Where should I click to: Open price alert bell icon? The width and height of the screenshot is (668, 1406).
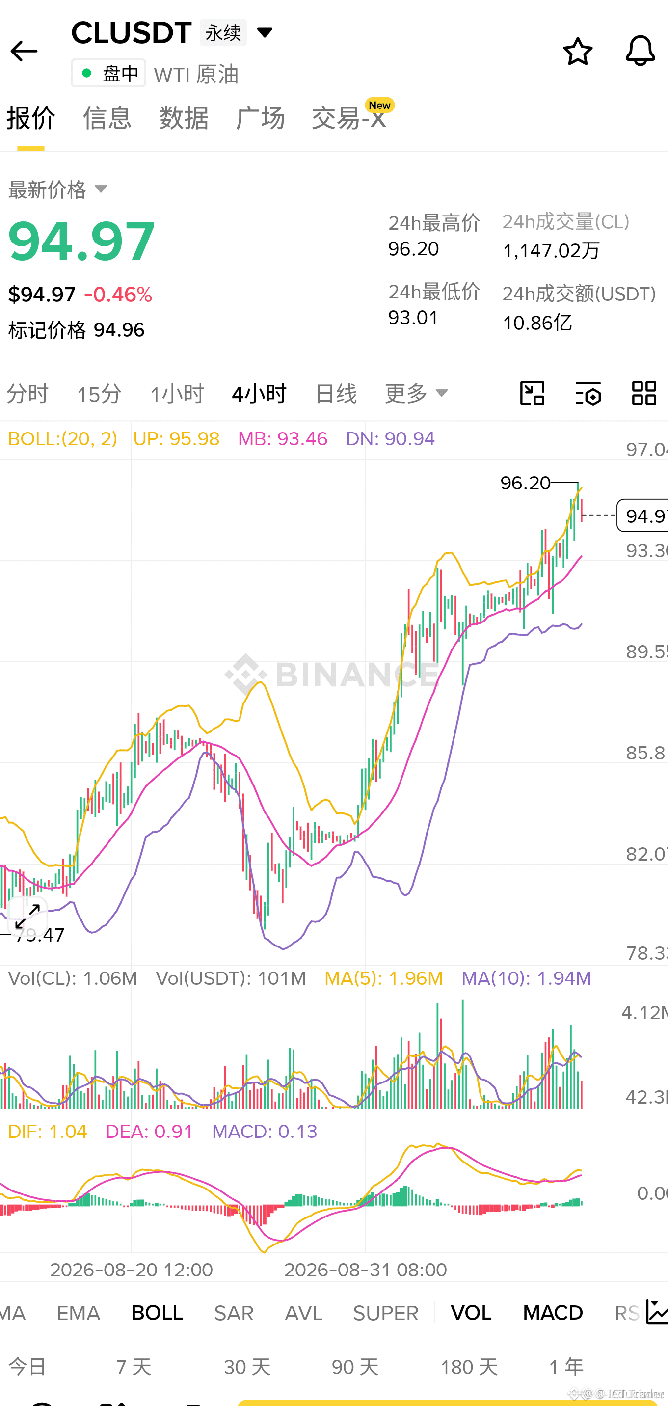(640, 52)
